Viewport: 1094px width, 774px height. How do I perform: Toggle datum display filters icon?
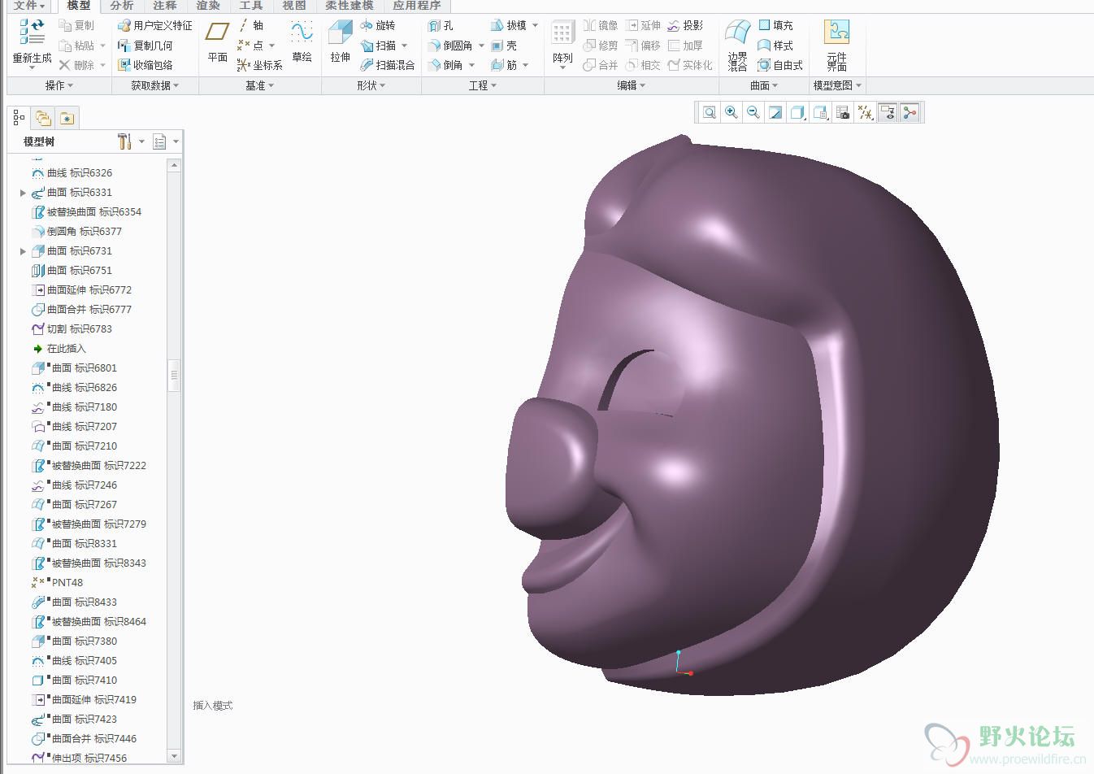(866, 113)
